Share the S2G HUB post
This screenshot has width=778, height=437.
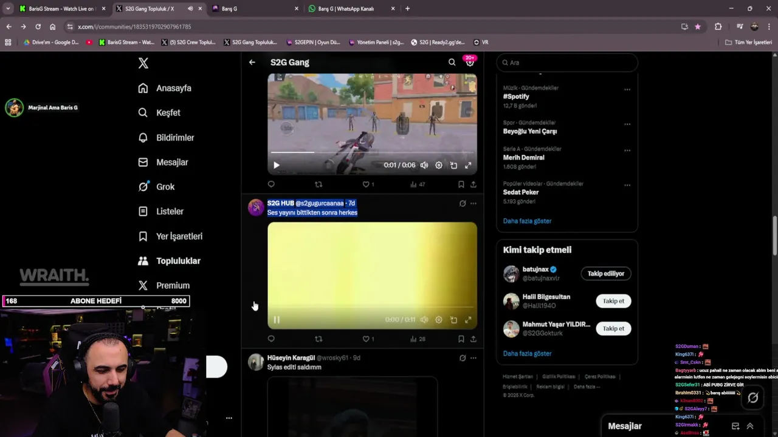click(x=473, y=339)
